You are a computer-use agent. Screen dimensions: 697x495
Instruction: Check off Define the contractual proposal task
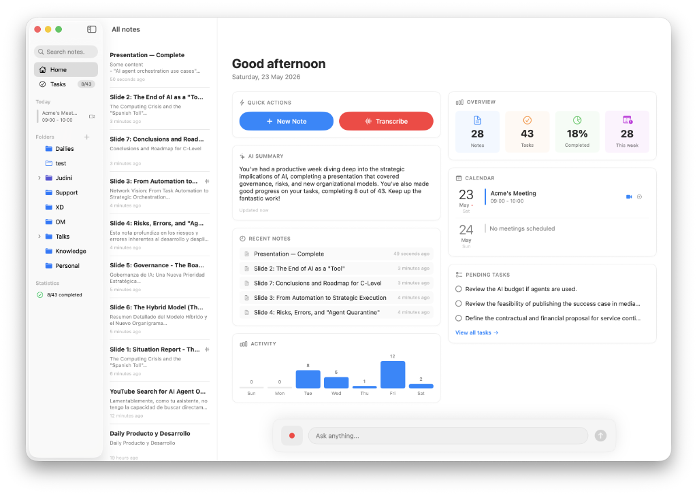coord(458,318)
